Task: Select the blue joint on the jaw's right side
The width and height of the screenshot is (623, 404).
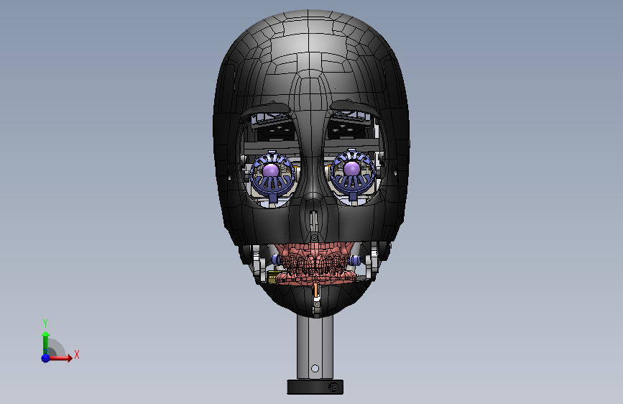Action: pos(354,261)
